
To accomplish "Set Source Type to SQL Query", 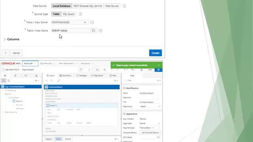I will pos(68,14).
